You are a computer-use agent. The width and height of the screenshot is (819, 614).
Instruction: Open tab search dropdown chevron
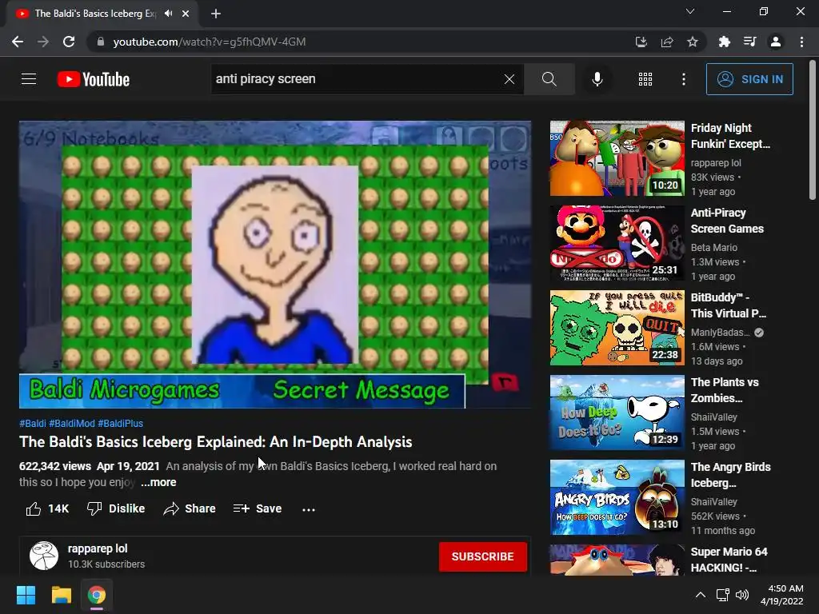coord(690,11)
